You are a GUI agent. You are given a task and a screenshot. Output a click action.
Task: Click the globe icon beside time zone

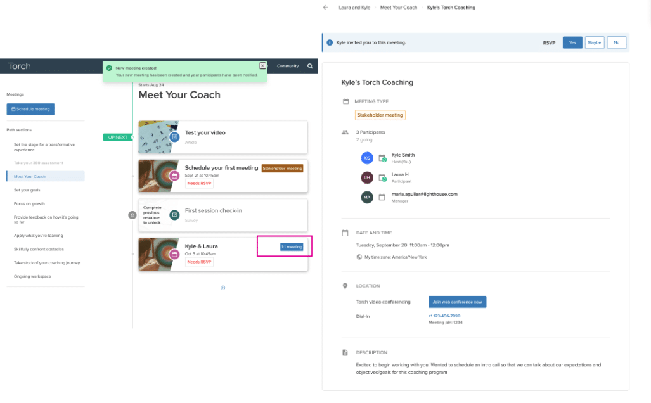point(359,257)
